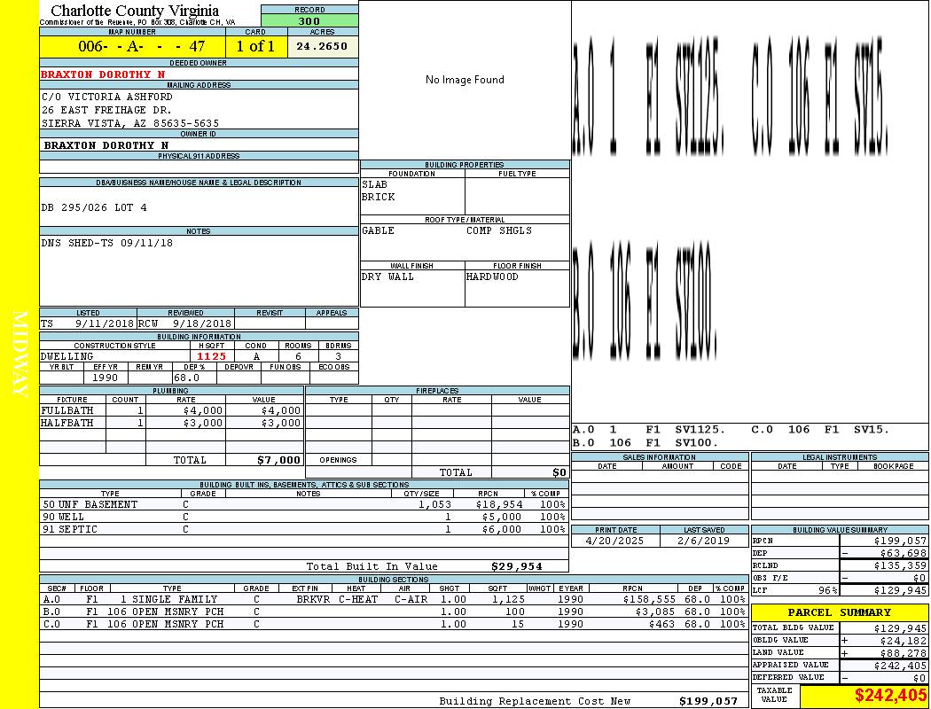Select section C.0 OPEN MSNRY PCH row

394,624
